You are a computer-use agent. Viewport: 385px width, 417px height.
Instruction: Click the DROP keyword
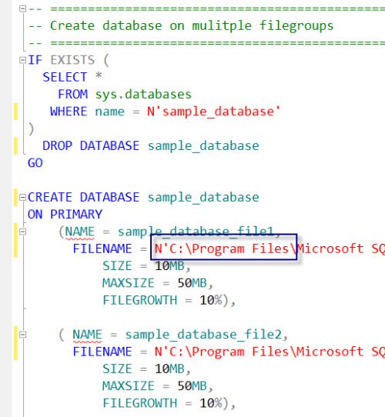[x=57, y=145]
